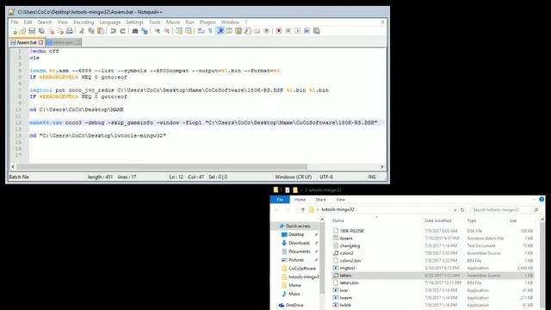Close the Assem.bat tab with its X
The image size is (551, 310).
[41, 42]
